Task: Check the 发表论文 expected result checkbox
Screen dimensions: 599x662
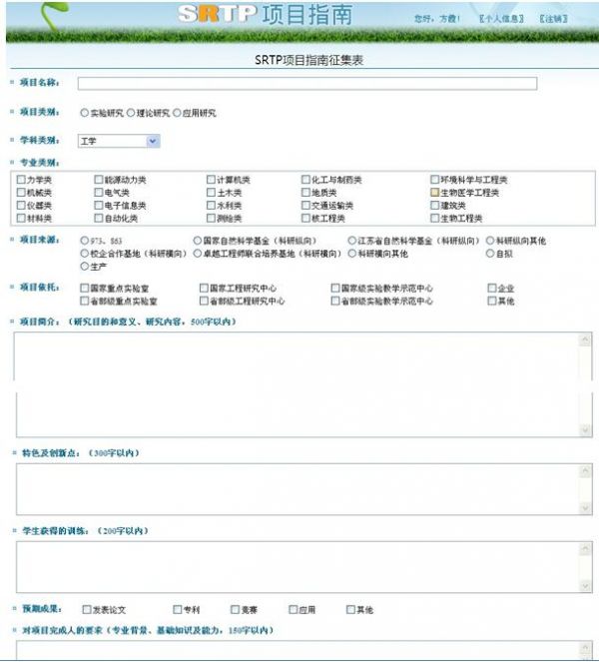Action: coord(85,609)
